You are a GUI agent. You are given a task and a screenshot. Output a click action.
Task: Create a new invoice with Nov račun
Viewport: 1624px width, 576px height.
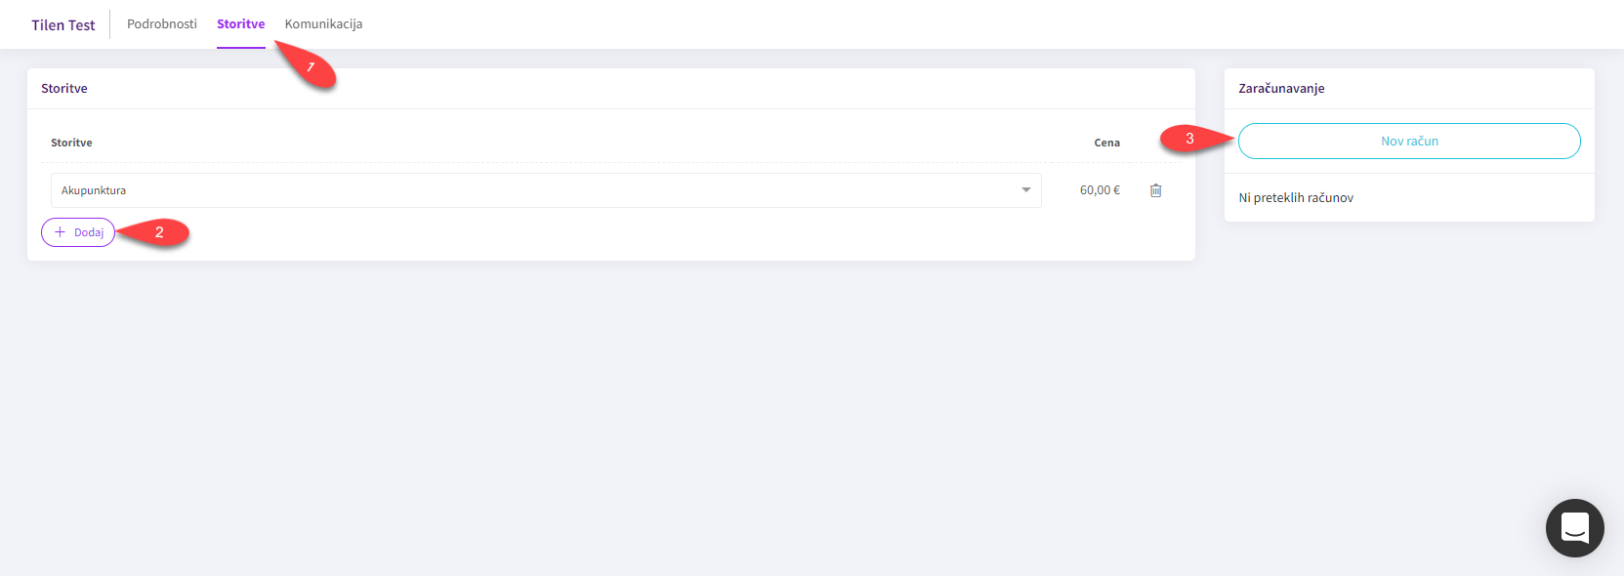[1408, 142]
